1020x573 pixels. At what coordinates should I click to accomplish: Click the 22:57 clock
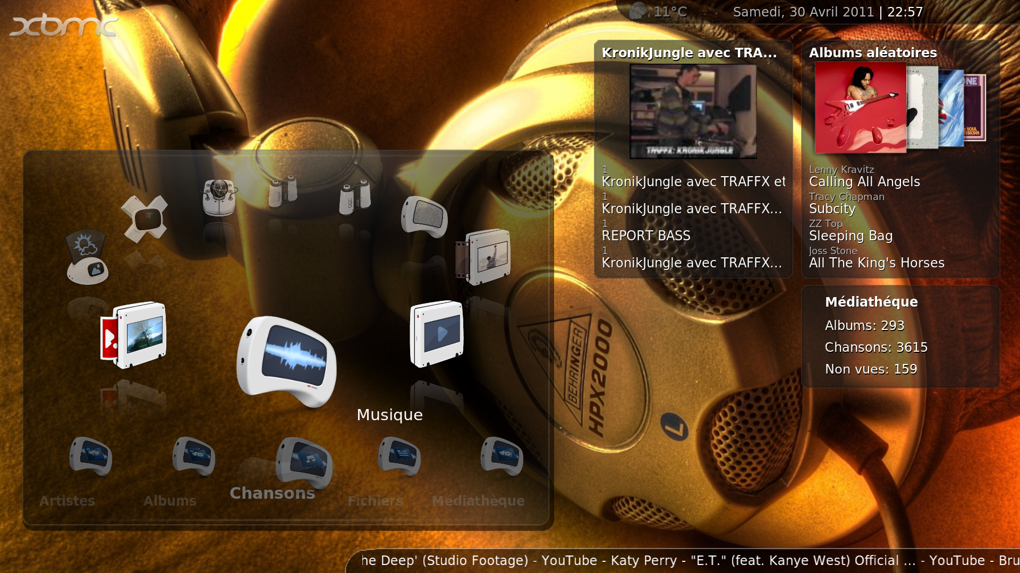point(905,12)
